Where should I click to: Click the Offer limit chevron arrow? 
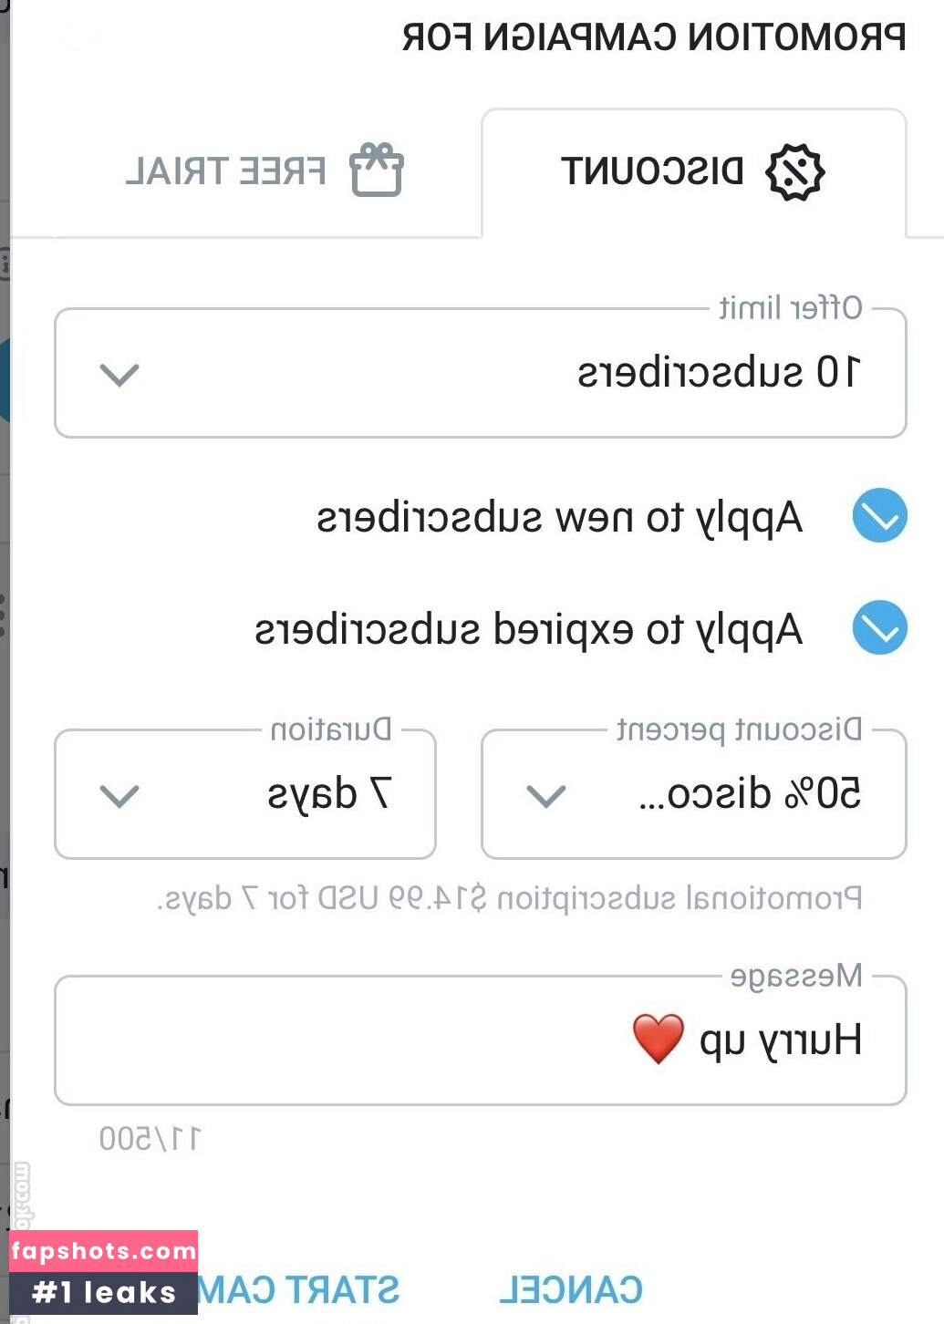[x=119, y=374]
